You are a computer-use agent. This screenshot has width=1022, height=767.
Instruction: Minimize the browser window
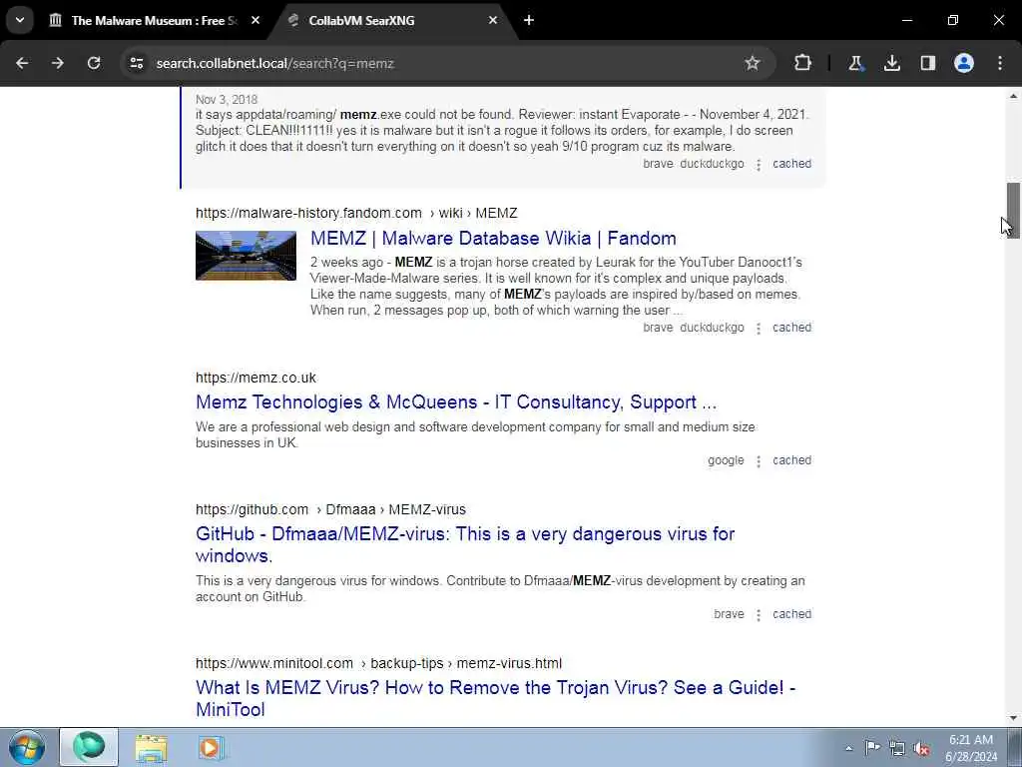point(906,20)
